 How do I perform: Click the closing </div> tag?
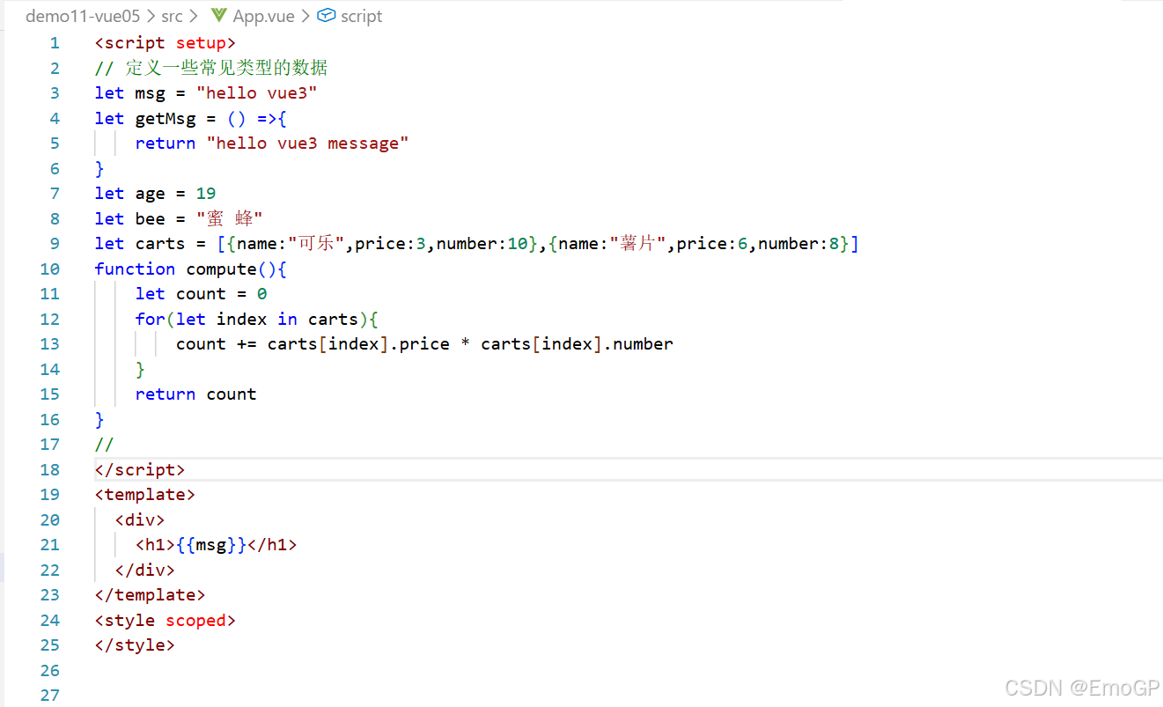pyautogui.click(x=145, y=570)
